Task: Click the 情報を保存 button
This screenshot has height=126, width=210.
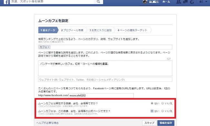Action: pyautogui.click(x=166, y=123)
